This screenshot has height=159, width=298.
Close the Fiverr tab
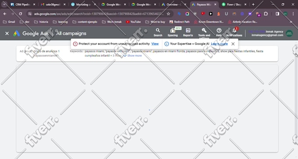point(245,4)
